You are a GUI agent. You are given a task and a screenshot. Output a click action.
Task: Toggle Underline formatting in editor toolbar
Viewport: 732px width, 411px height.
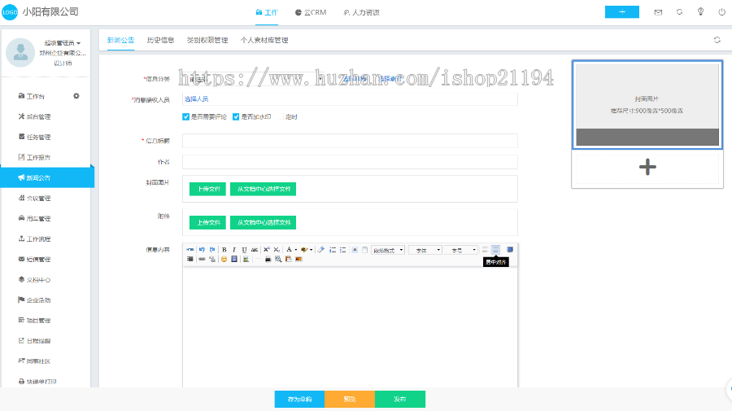pyautogui.click(x=244, y=249)
